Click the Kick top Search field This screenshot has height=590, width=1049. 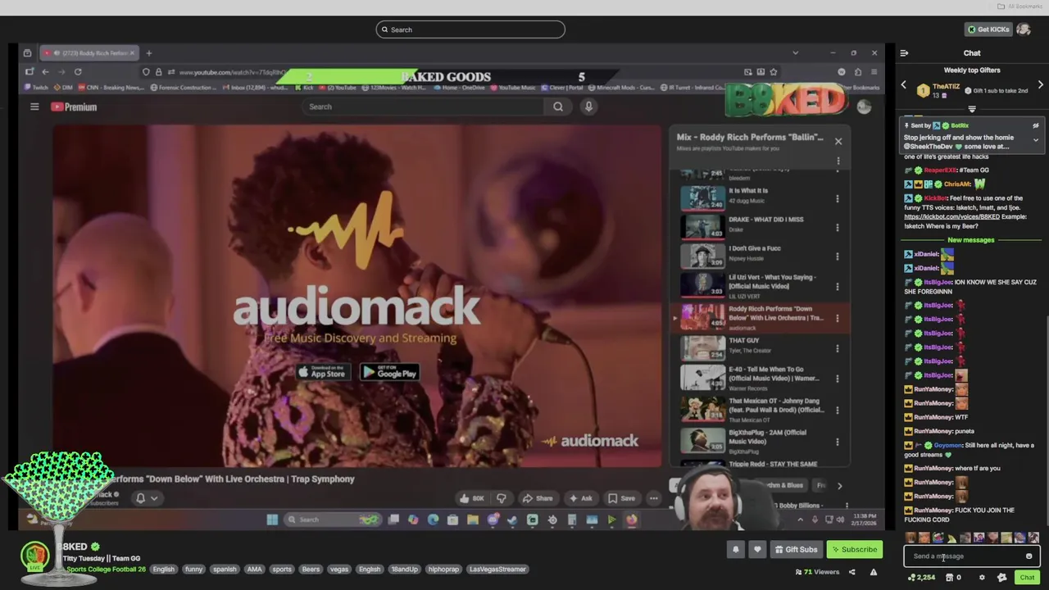tap(470, 29)
